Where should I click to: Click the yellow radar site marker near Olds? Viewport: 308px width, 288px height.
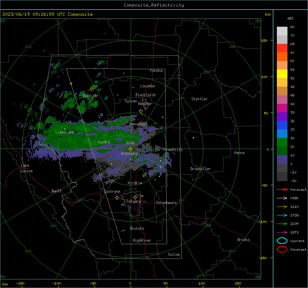tap(130, 149)
